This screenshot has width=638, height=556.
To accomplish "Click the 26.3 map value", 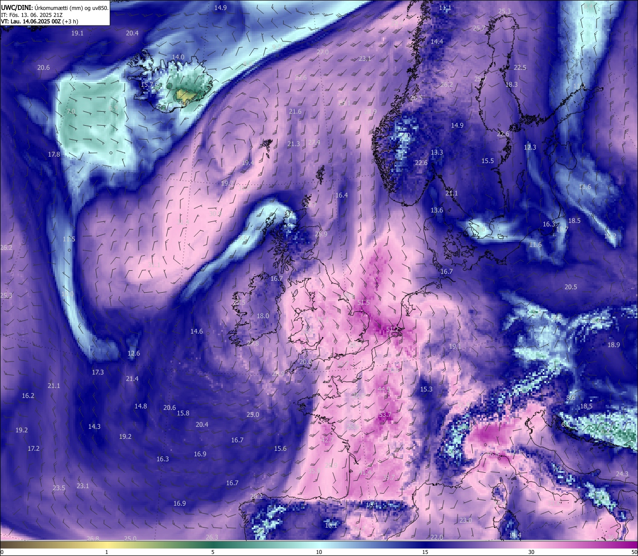I will coord(212,537).
